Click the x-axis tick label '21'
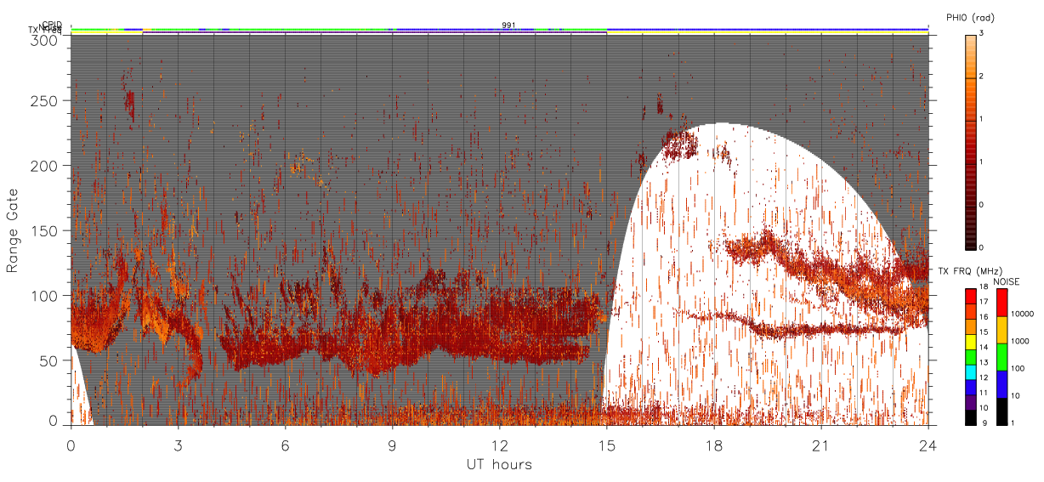 pos(821,445)
